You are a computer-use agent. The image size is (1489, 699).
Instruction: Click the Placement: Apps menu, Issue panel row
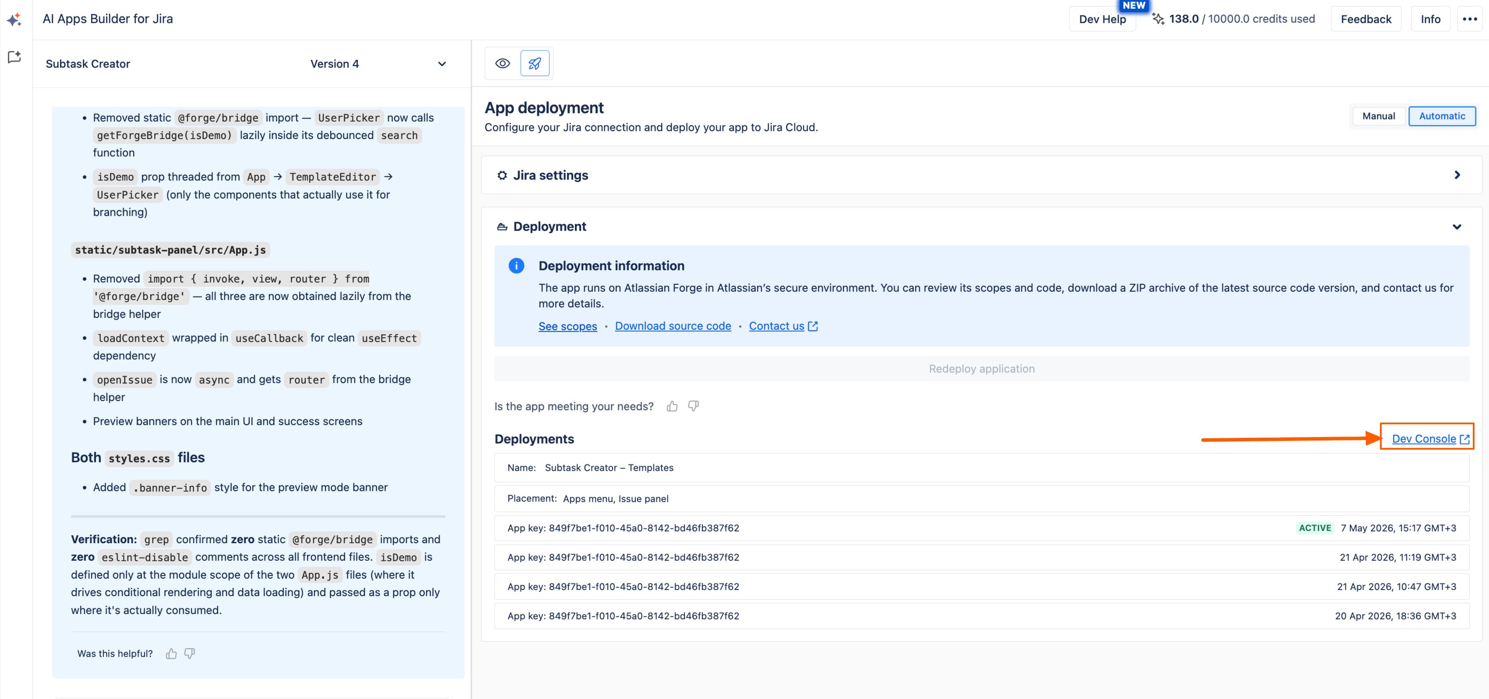982,499
